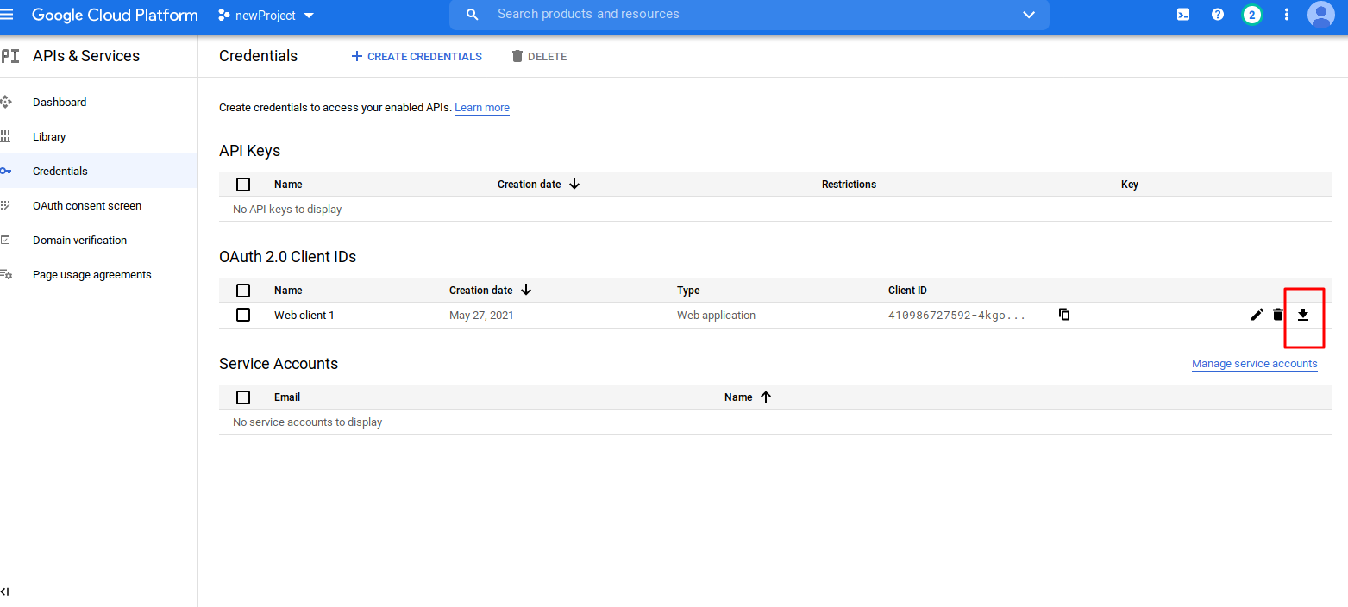Click the Credentials key icon in sidebar
Screen dimensions: 1348x607
point(6,171)
